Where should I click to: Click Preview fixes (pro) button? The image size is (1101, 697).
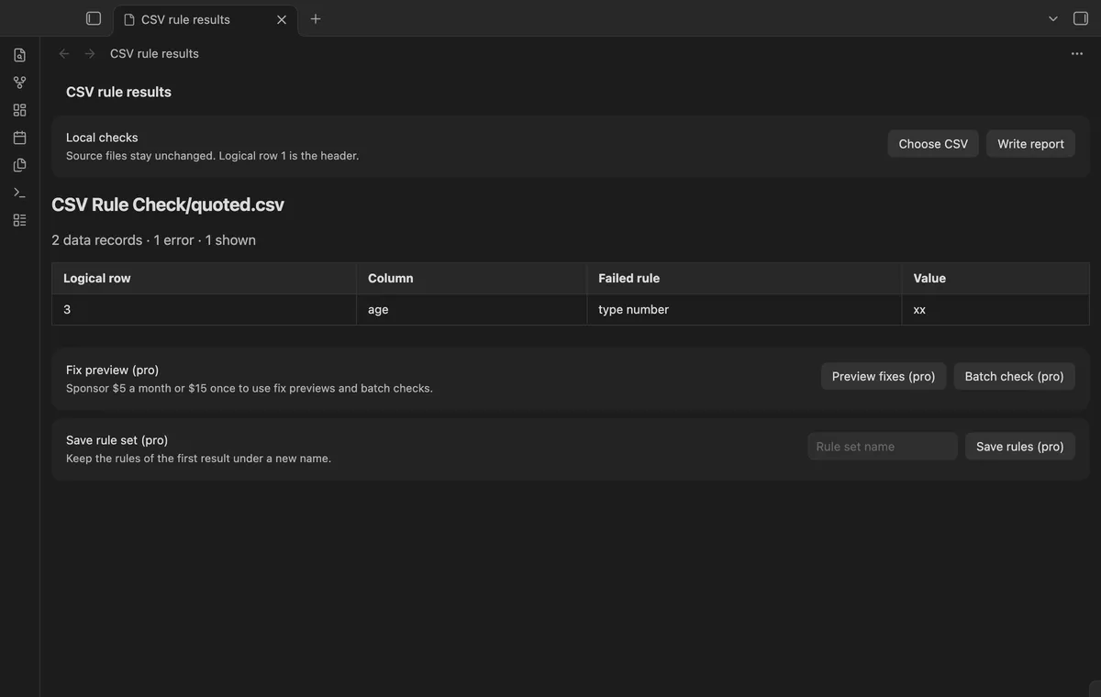click(884, 376)
